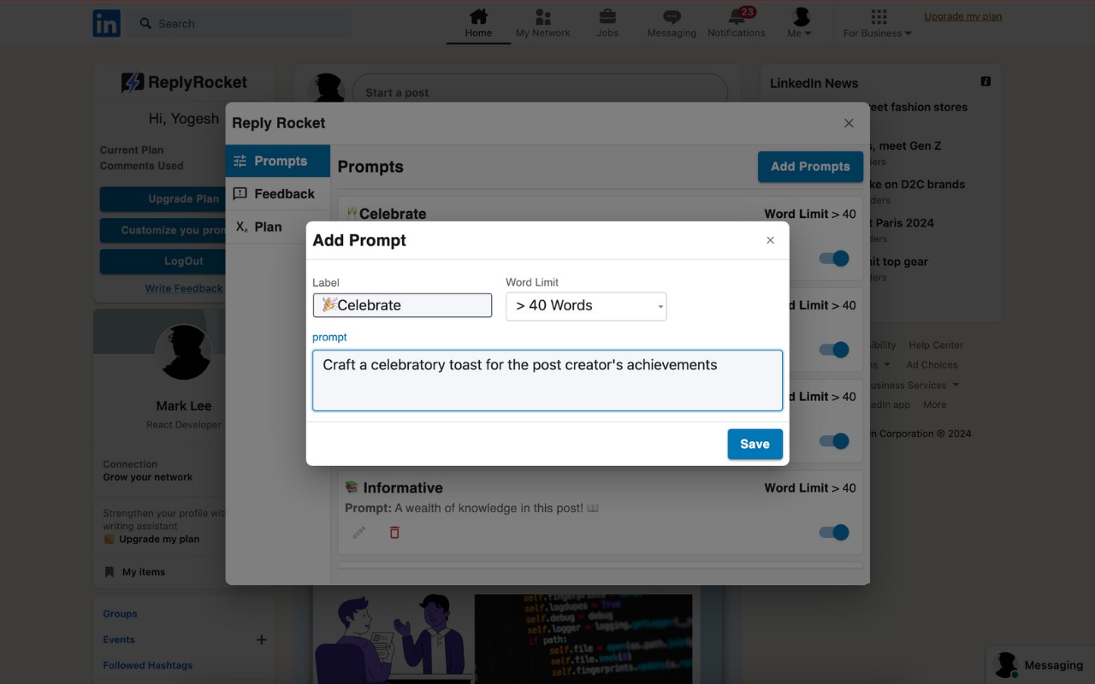Click the More footer link
Image resolution: width=1095 pixels, height=684 pixels.
(x=934, y=405)
